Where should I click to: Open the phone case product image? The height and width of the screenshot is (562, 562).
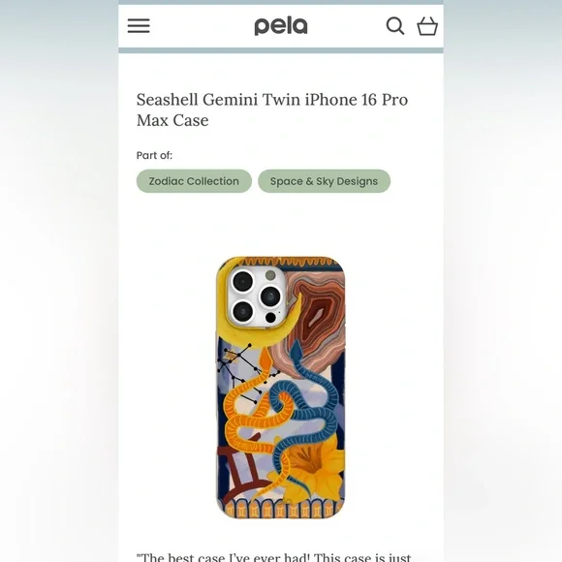pyautogui.click(x=281, y=388)
